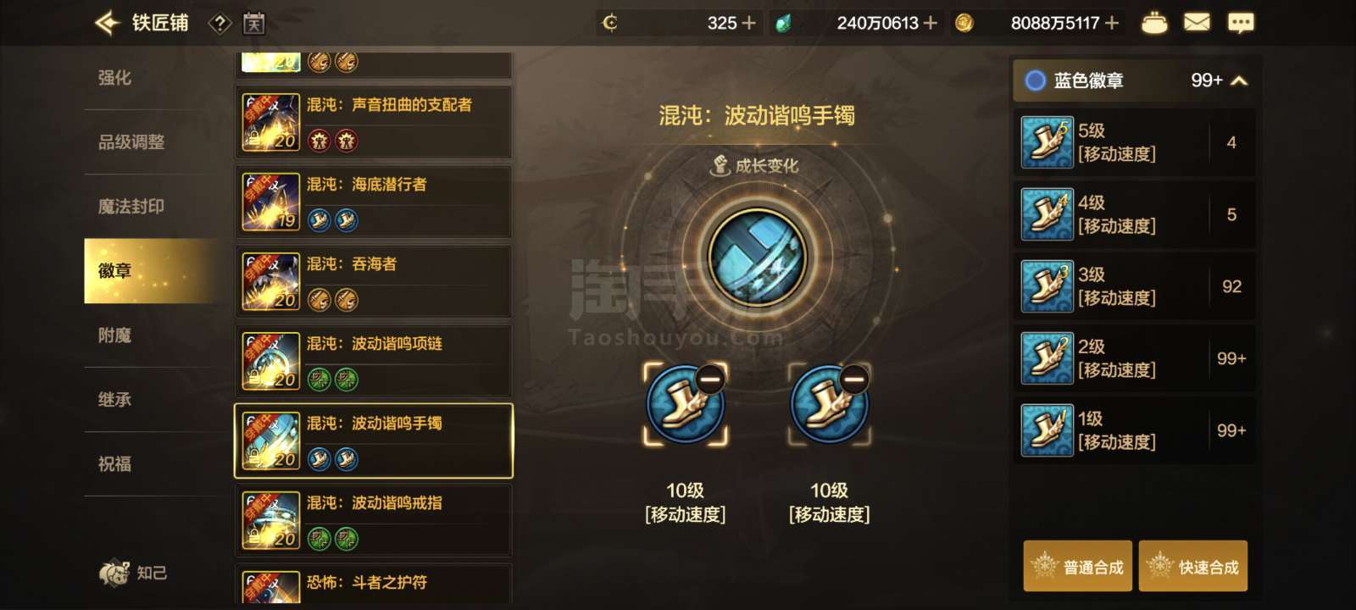Open the chat speech bubble icon
This screenshot has height=610, width=1356.
pos(1241,23)
